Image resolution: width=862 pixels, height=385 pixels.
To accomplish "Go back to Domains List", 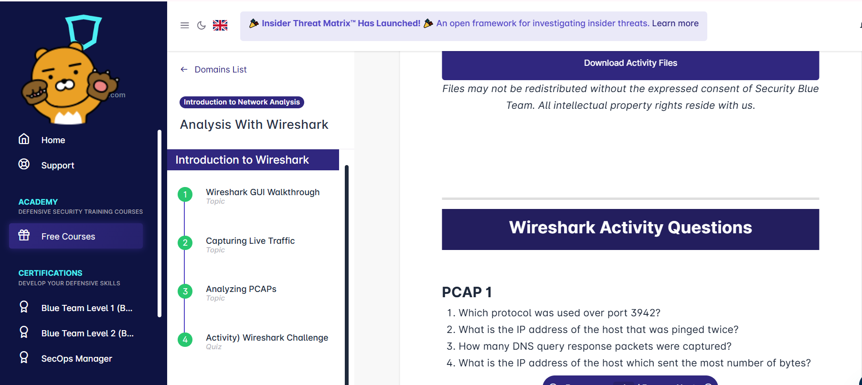I will tap(221, 70).
